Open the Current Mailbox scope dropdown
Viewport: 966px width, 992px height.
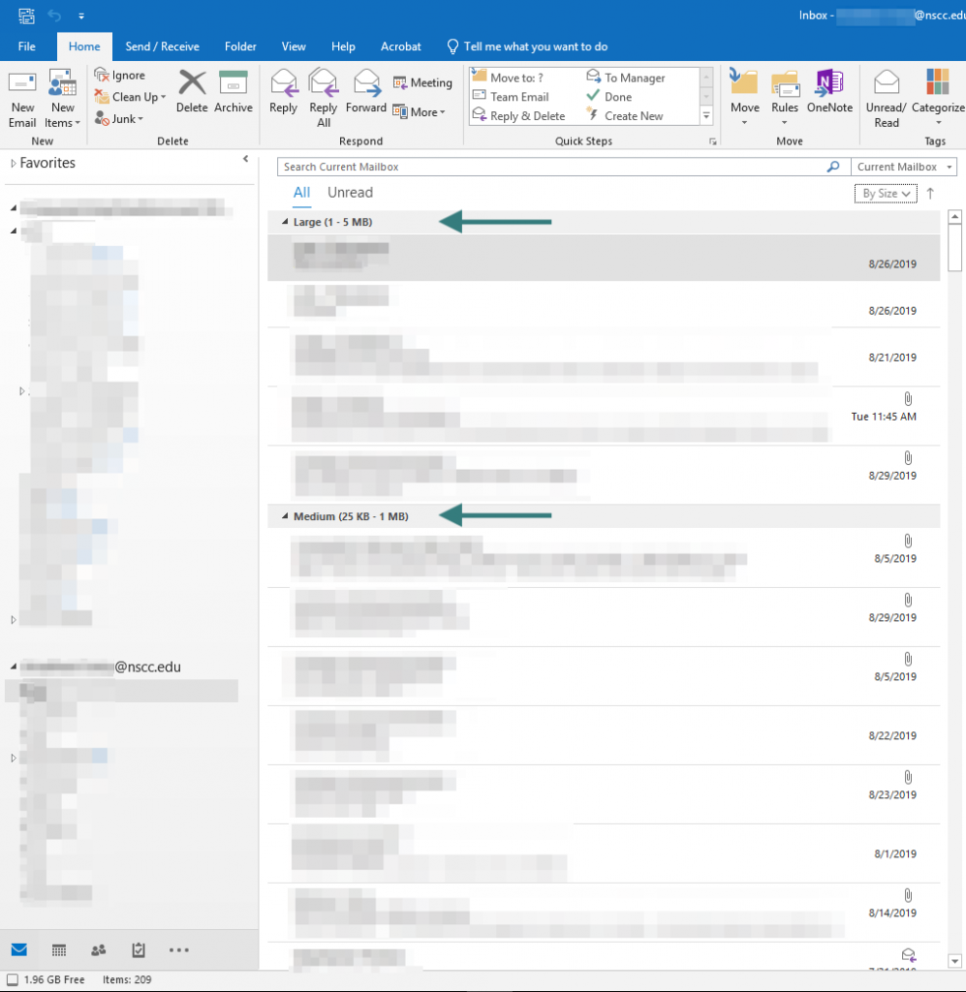903,167
